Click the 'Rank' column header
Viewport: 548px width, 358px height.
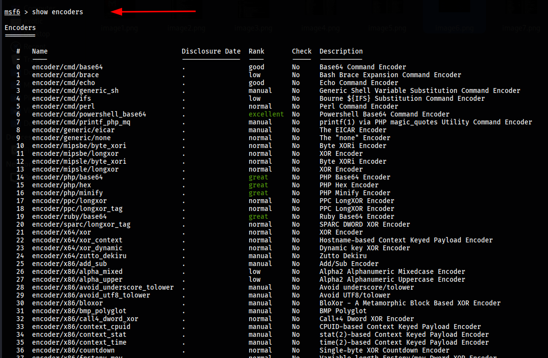click(257, 51)
